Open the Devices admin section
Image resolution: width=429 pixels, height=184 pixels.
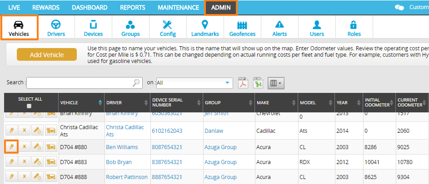coord(93,28)
